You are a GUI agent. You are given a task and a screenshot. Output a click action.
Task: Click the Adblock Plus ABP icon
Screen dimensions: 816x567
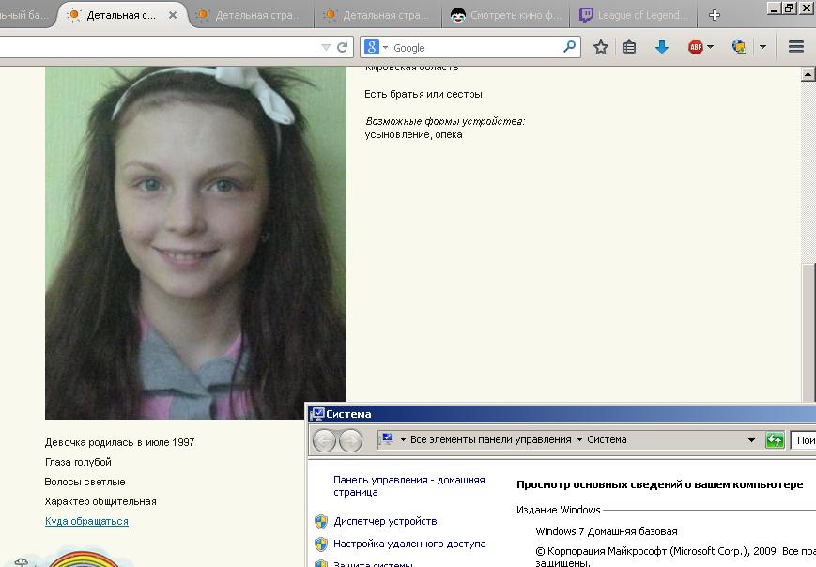tap(695, 47)
